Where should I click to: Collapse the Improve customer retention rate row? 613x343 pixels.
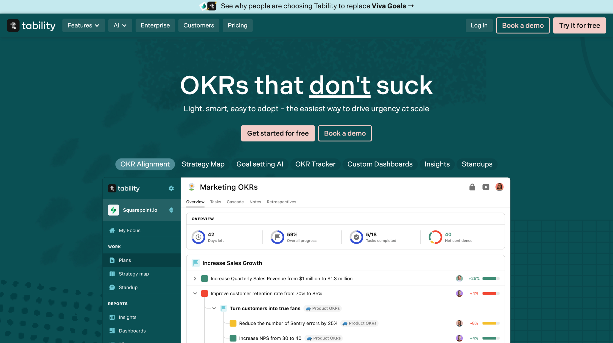pos(195,293)
